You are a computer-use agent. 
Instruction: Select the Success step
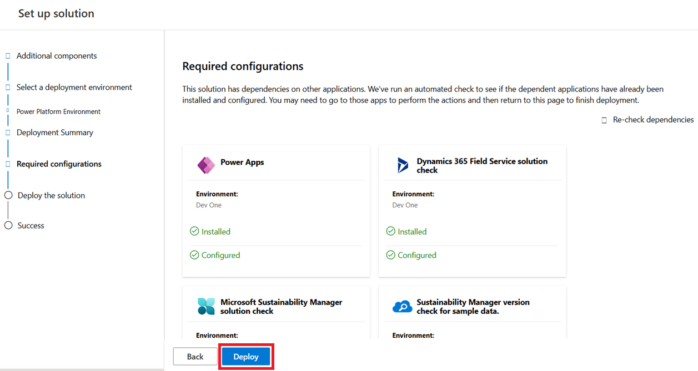[31, 226]
